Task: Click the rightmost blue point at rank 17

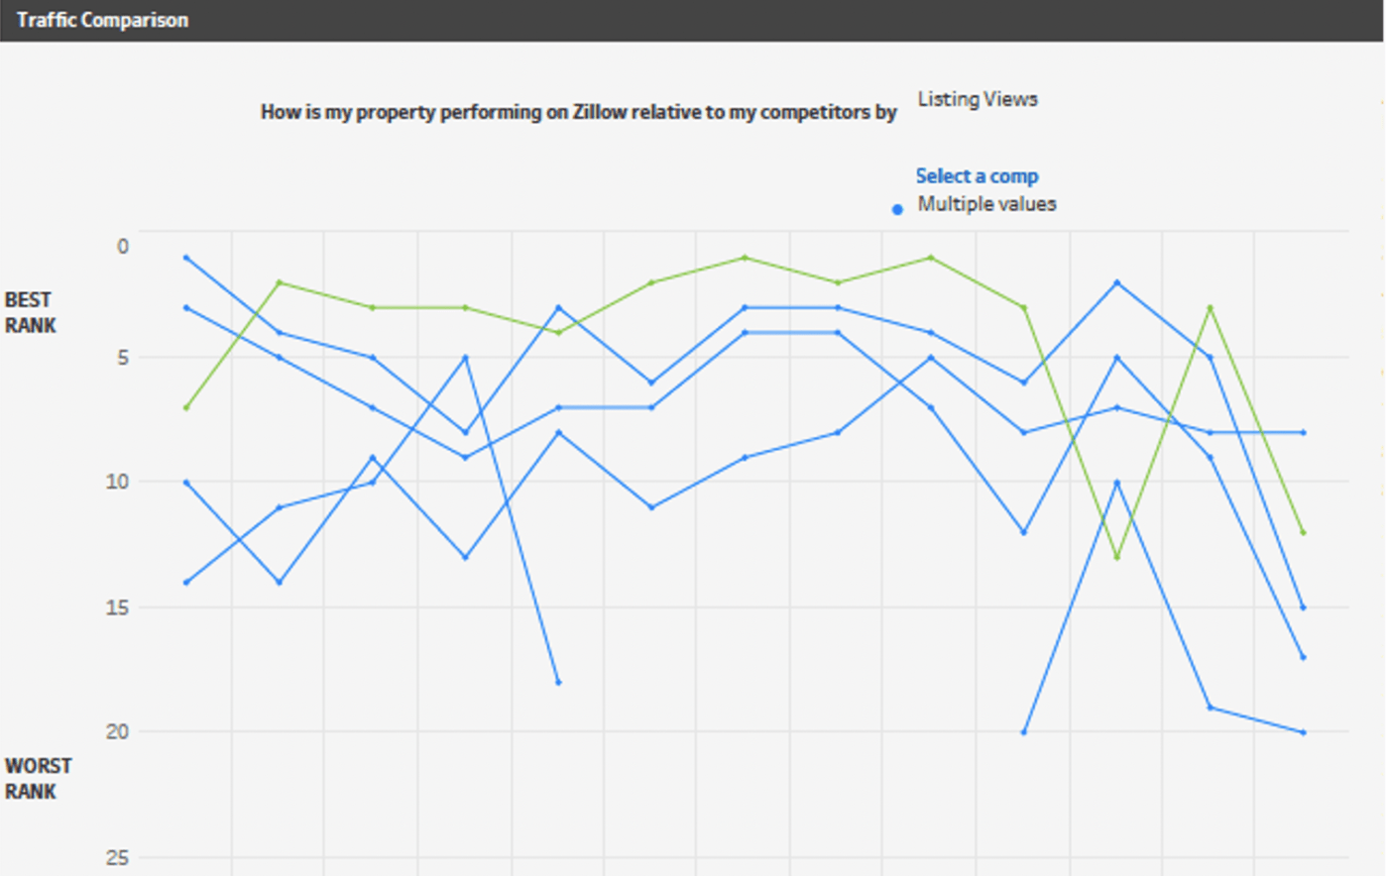Action: pos(1303,657)
